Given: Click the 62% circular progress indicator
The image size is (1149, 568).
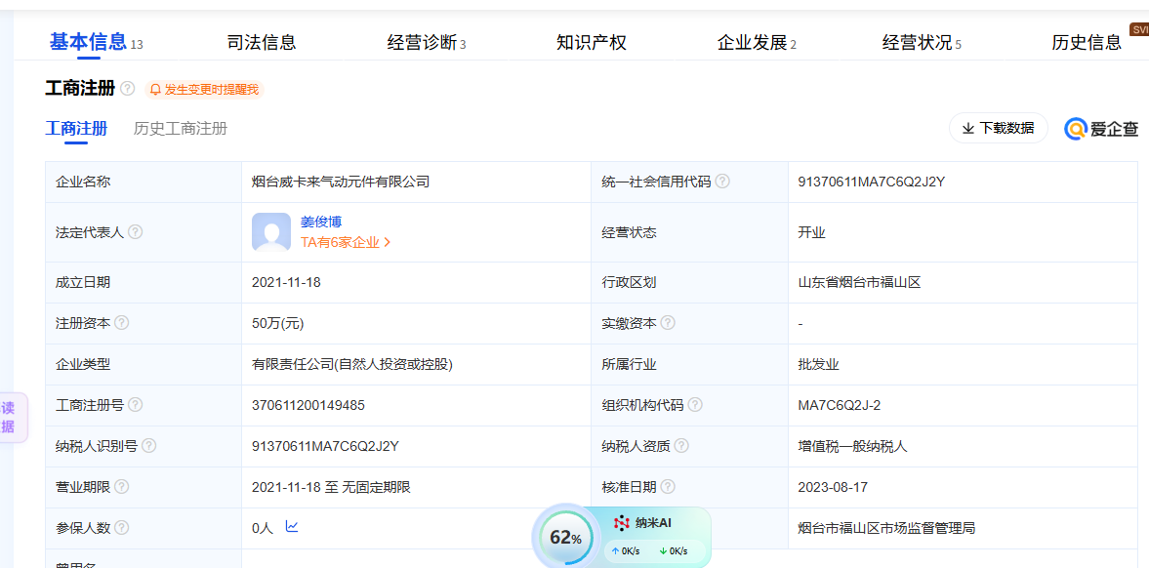Looking at the screenshot, I should point(565,538).
